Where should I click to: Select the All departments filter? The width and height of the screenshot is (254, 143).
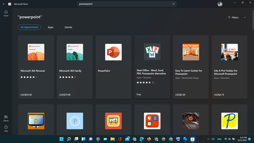[29, 27]
